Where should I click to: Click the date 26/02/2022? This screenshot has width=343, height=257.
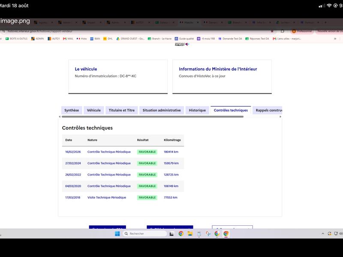pos(73,175)
